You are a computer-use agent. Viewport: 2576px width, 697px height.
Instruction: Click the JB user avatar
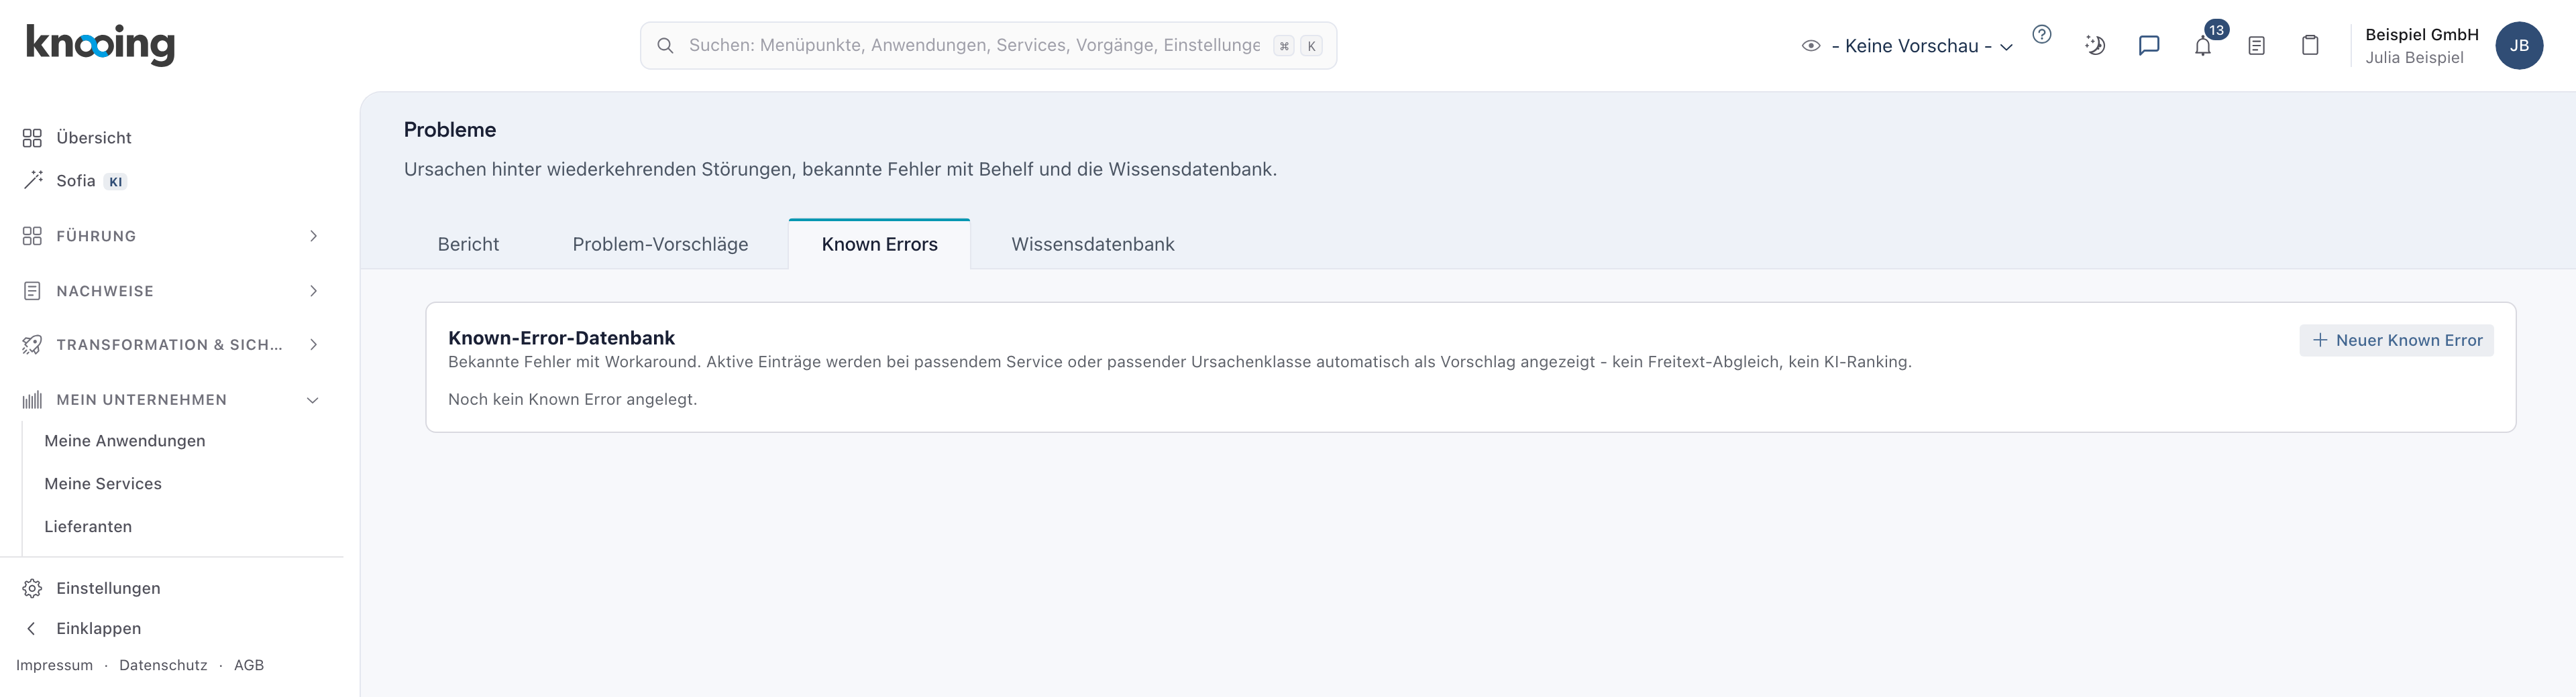click(2519, 46)
